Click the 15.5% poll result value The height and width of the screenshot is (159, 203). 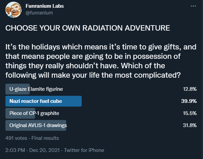190,113
